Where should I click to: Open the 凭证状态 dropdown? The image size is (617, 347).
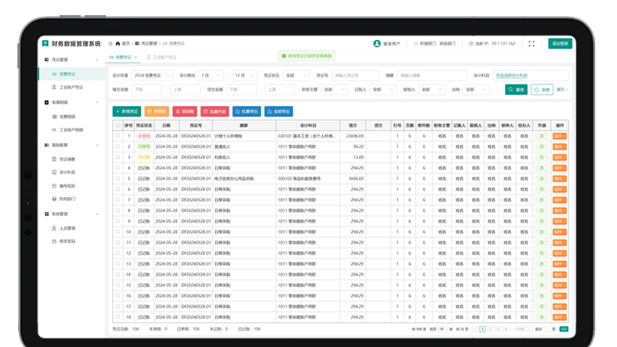pyautogui.click(x=296, y=75)
